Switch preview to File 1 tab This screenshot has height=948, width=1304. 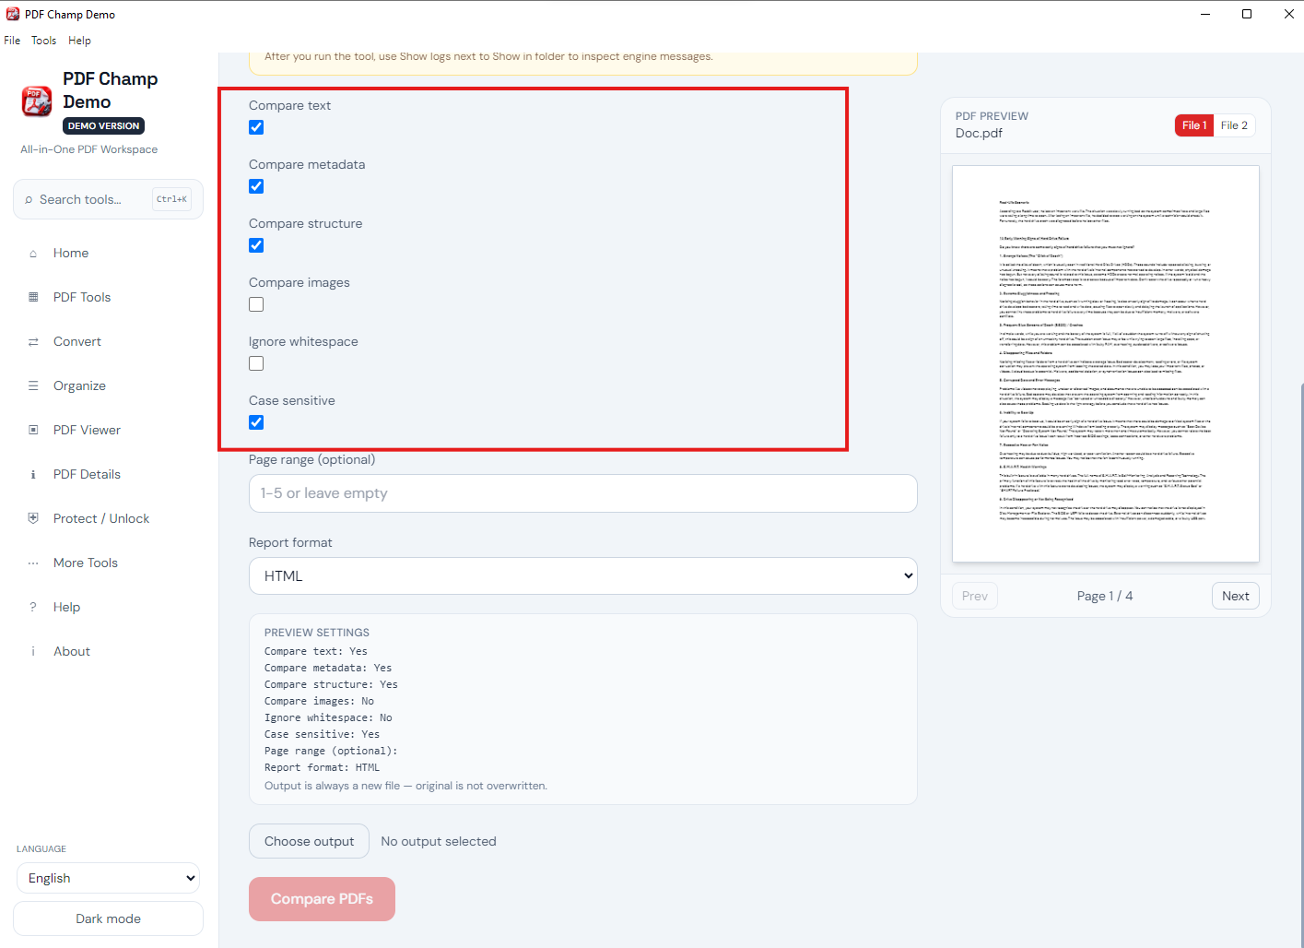coord(1194,125)
